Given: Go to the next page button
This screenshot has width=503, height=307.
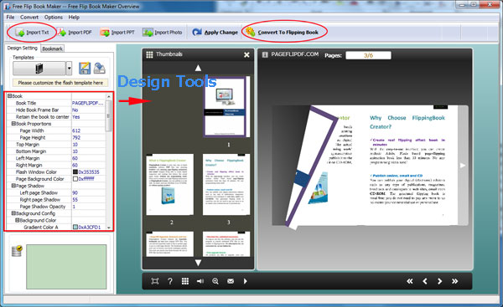Looking at the screenshot, I should click(440, 281).
